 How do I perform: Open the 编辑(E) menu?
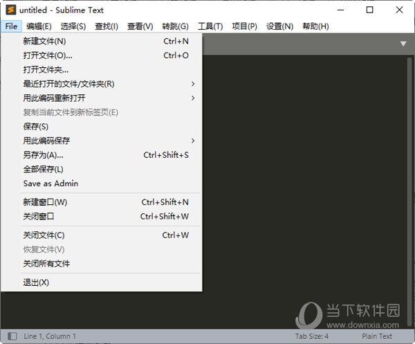click(39, 26)
